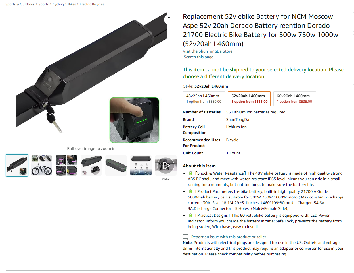Viewport: 354px width, 273px height.
Task: Visit the ShunTongDa Store link
Action: (x=208, y=51)
